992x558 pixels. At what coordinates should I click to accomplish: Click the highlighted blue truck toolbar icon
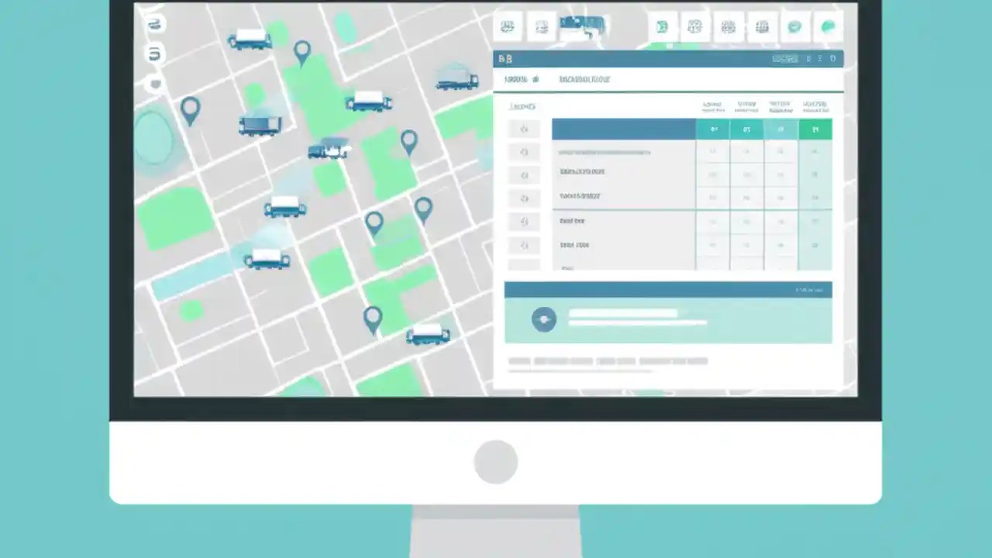tap(582, 26)
